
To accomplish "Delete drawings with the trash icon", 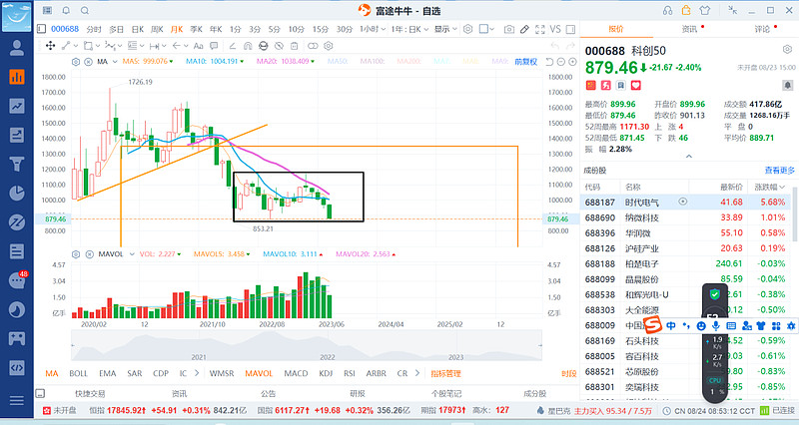I will [294, 46].
